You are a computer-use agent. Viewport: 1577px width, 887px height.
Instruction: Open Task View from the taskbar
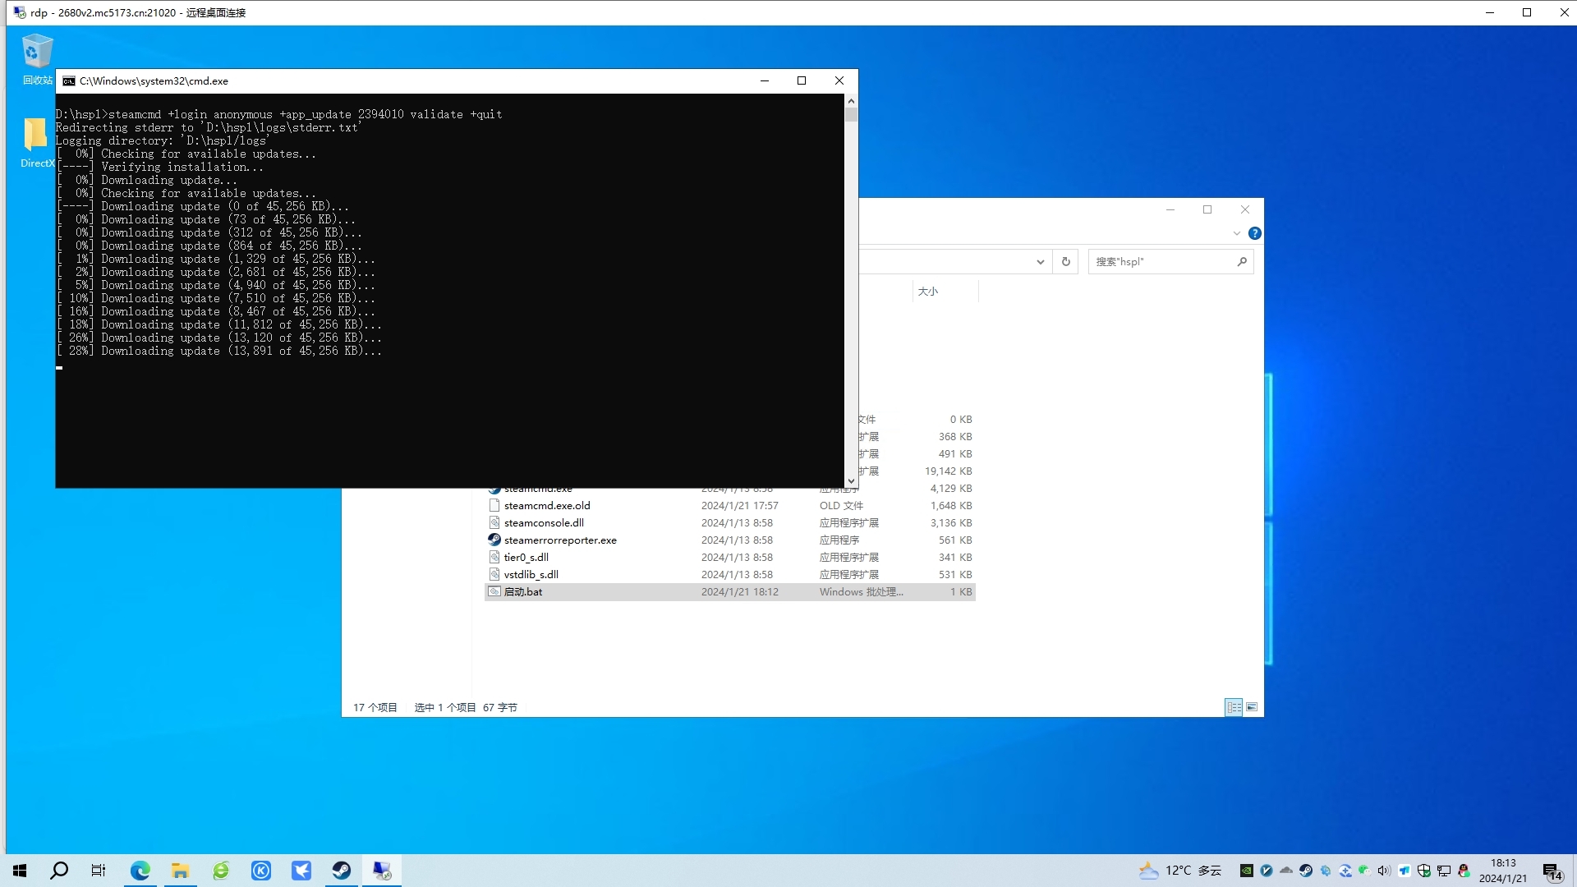tap(99, 871)
